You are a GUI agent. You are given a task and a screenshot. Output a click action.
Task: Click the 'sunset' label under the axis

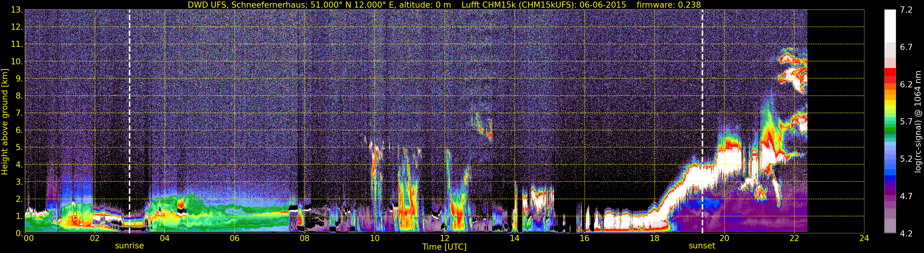tap(702, 246)
